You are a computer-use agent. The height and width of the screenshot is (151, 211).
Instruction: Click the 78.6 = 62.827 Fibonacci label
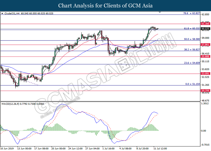[x=192, y=13]
